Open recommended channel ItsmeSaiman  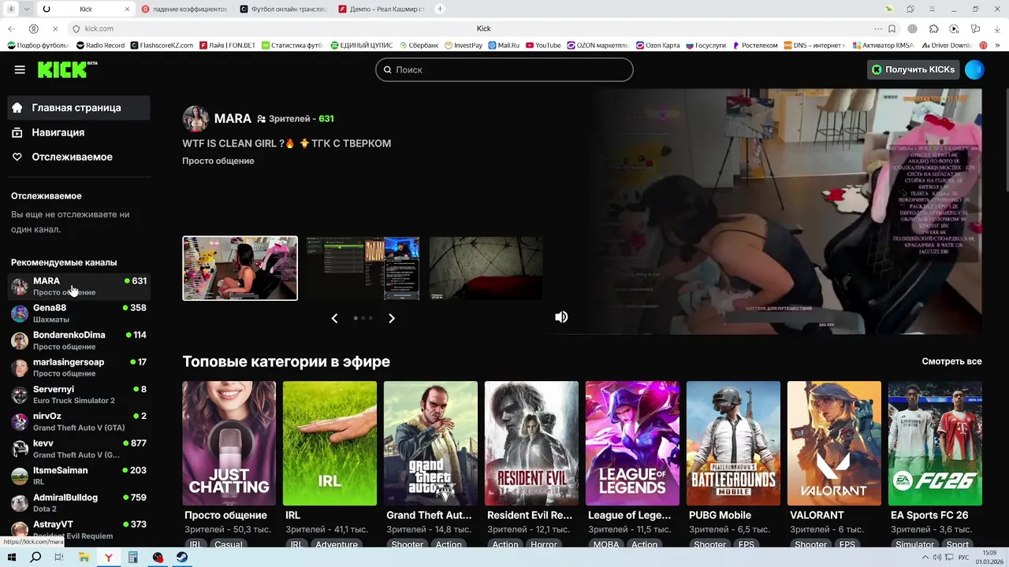[x=79, y=476]
